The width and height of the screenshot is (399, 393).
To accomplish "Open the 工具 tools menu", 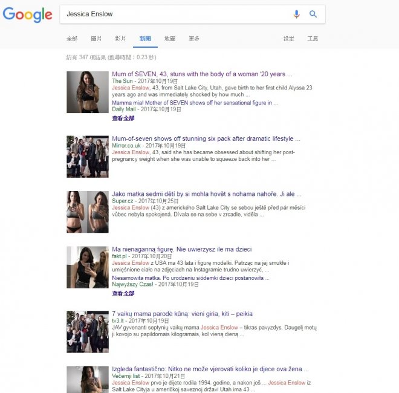I will [313, 39].
